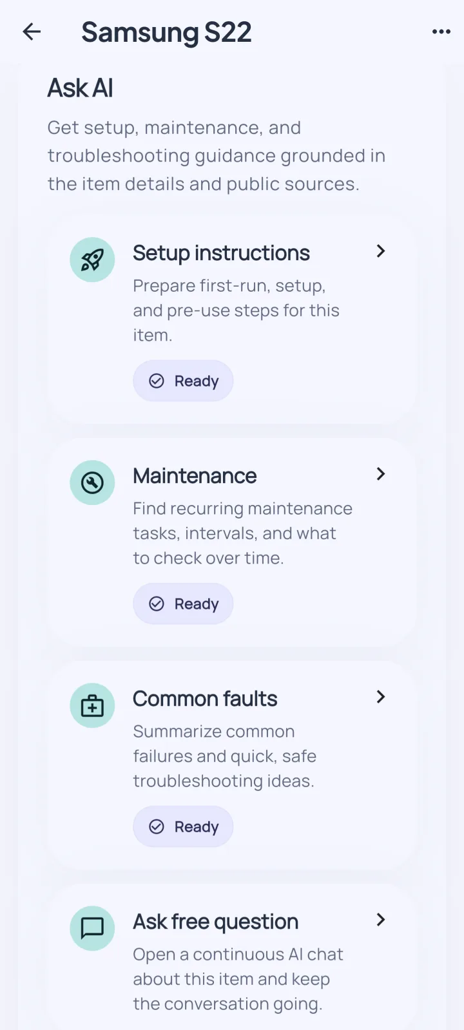Click the back arrow icon

tap(32, 32)
